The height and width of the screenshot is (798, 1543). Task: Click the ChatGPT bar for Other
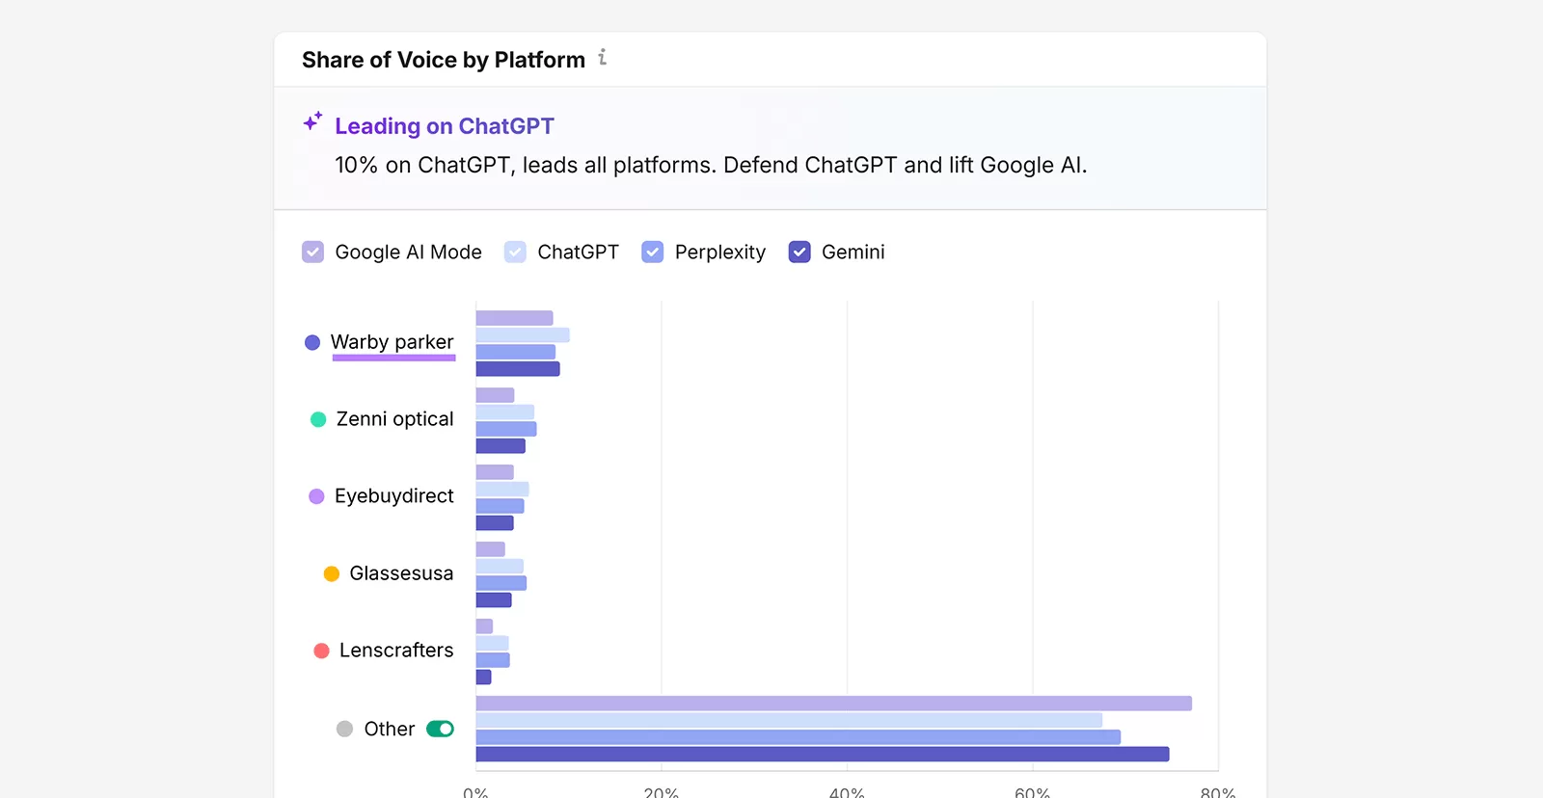789,721
